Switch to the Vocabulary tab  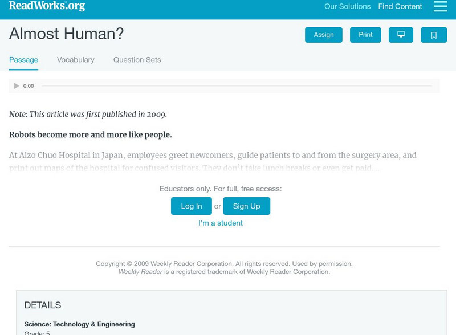(x=76, y=60)
